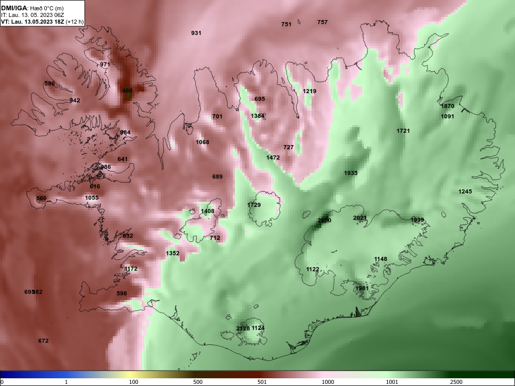Click the map value 931

click(x=196, y=33)
